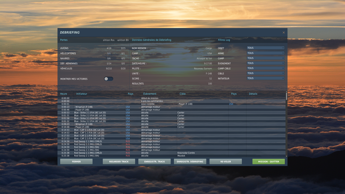Close the Debriefing window with the X

coord(284,32)
